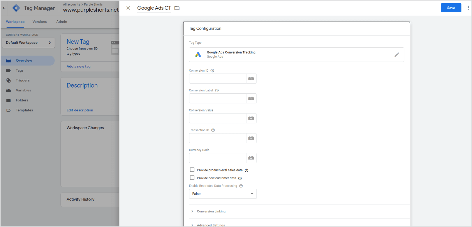Click the variable icon next to Conversion Value
The height and width of the screenshot is (227, 472).
(x=251, y=118)
